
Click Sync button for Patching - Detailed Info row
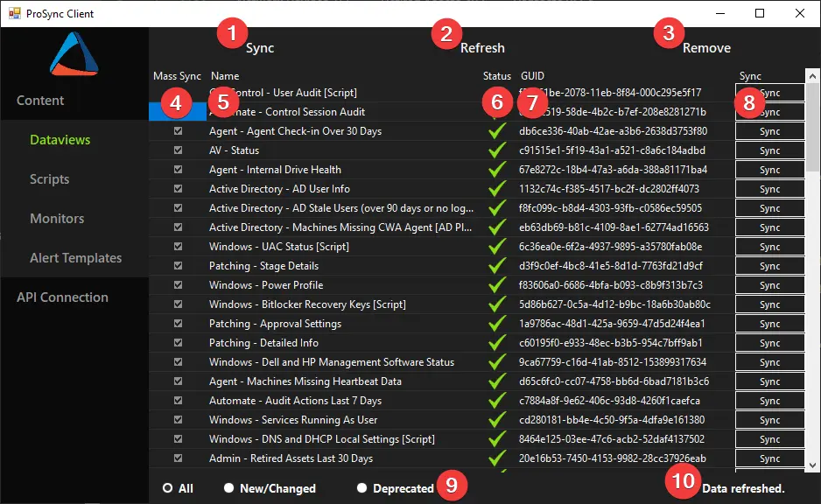coord(769,343)
